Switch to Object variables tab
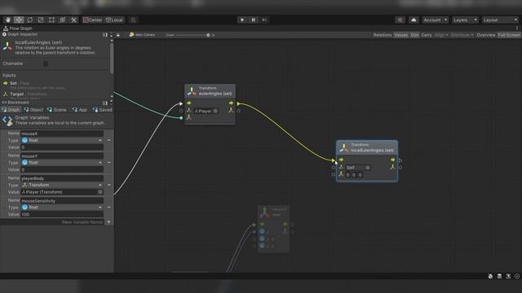Screen dimensions: 522x293 point(33,110)
